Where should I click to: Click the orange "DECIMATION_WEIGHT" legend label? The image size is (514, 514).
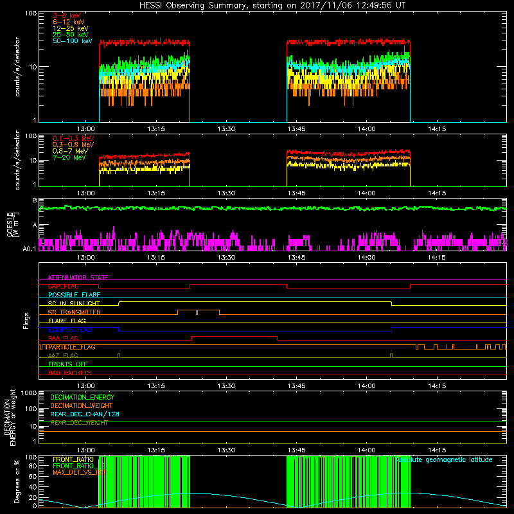tap(82, 405)
